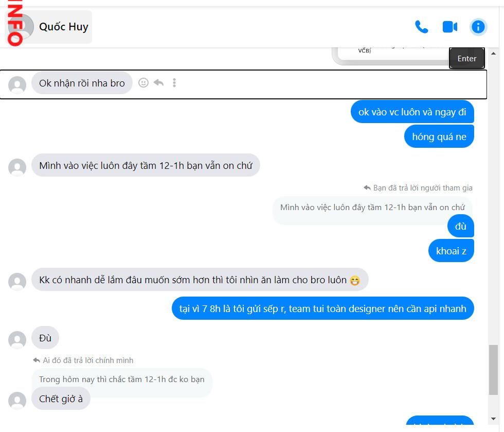Open more options for 'Ok nhận rồi nha bro'
This screenshot has height=432, width=504.
coord(174,83)
